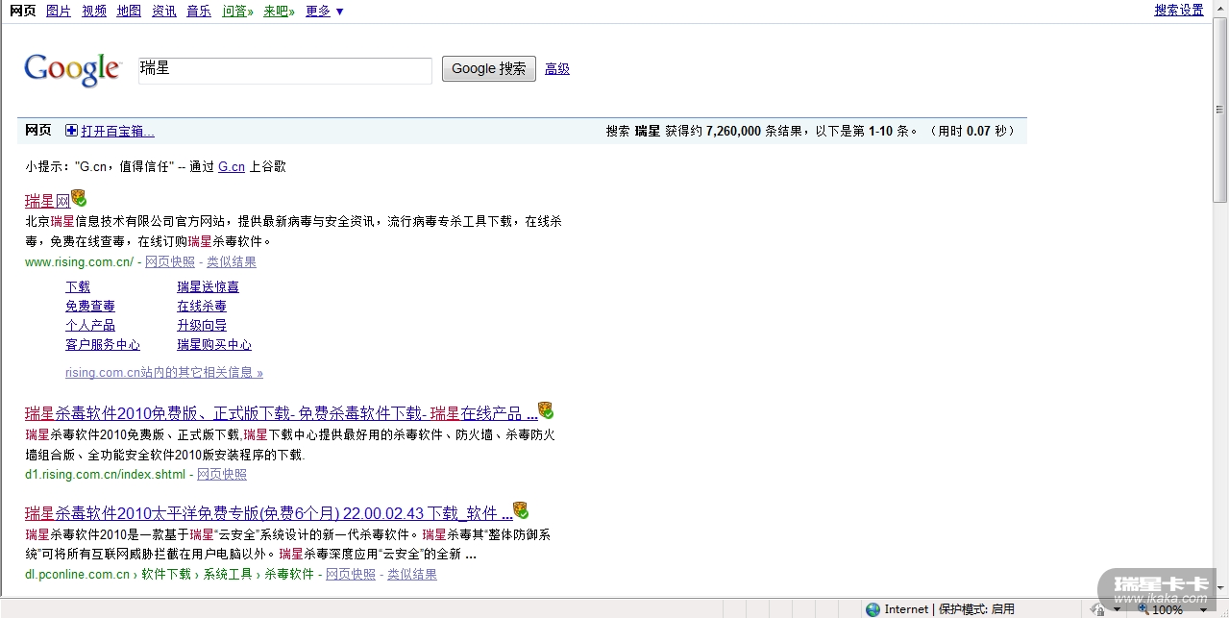
Task: Click the 软件下载 breadcrumb under pconline result
Action: pyautogui.click(x=166, y=574)
